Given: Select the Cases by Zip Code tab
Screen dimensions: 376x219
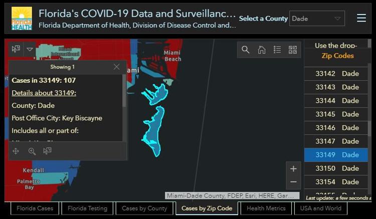Looking at the screenshot, I should pos(207,208).
